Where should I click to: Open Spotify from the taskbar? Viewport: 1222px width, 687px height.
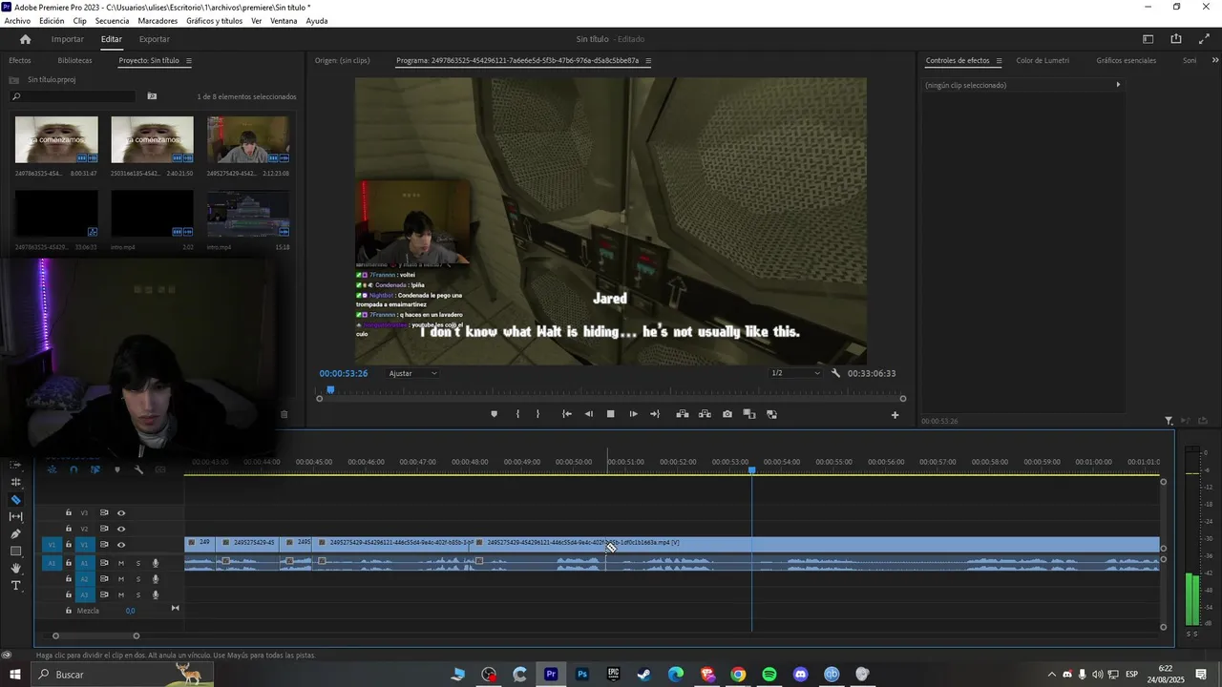(x=769, y=675)
